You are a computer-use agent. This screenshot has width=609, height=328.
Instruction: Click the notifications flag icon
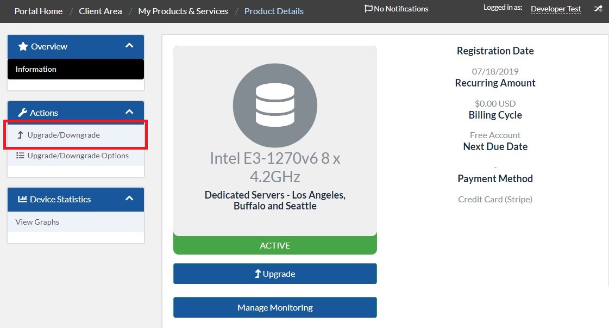368,9
